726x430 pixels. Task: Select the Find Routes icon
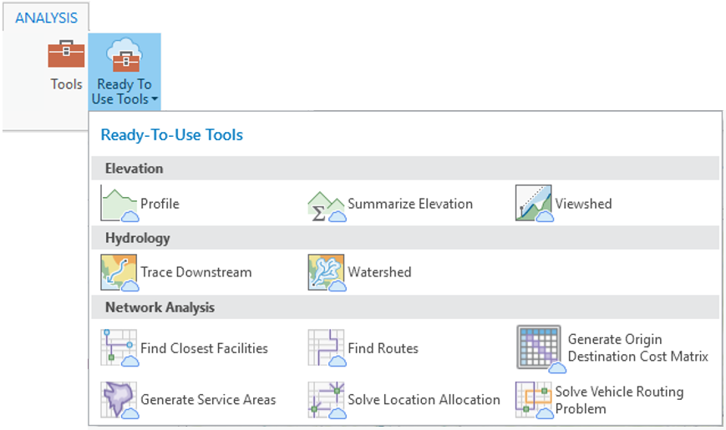pos(327,347)
